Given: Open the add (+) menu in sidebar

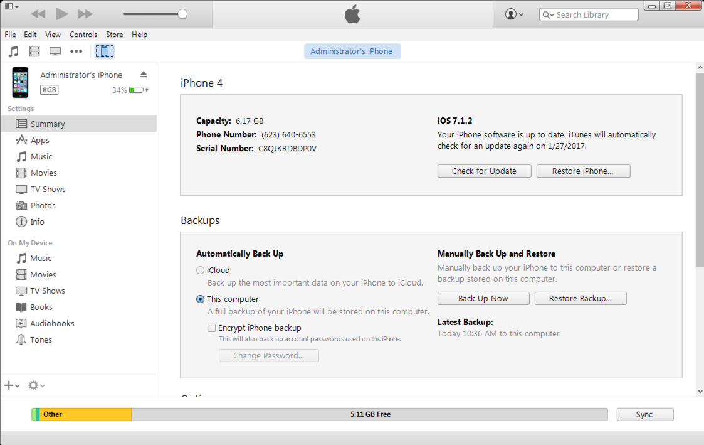Looking at the screenshot, I should tap(12, 385).
